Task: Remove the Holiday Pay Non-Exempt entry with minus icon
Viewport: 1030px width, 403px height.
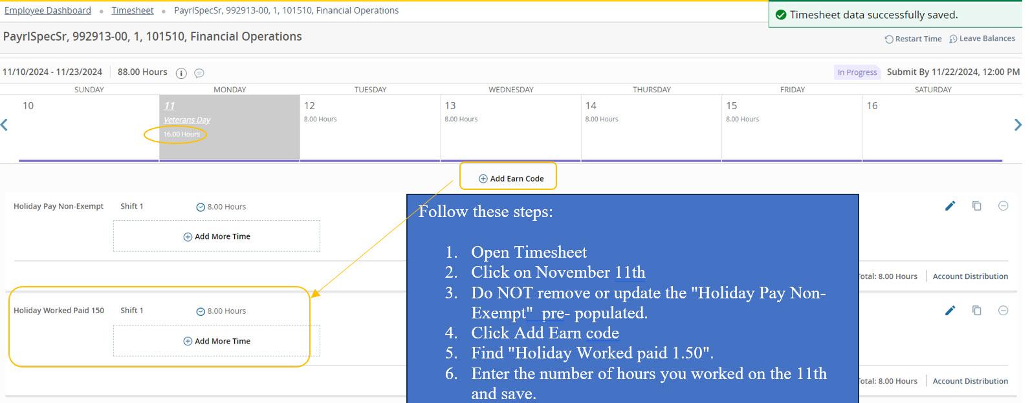Action: click(x=1003, y=206)
